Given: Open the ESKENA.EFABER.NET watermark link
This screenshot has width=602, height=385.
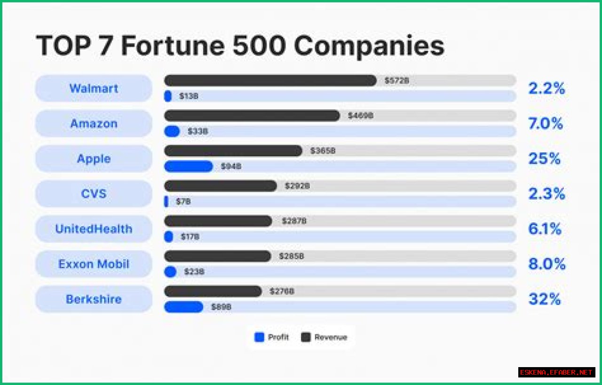Looking at the screenshot, I should tap(556, 372).
